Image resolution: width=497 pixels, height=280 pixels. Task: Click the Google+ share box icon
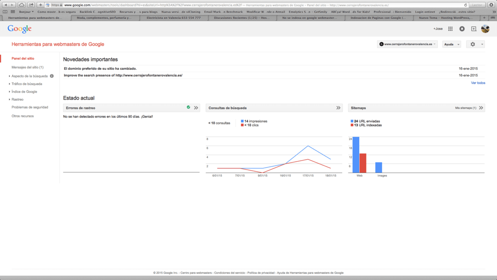(x=474, y=28)
